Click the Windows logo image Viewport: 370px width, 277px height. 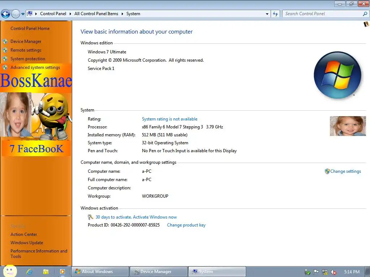coord(337,75)
